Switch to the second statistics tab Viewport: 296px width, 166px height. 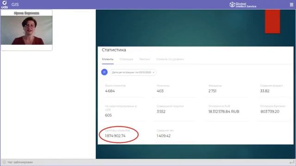126,59
